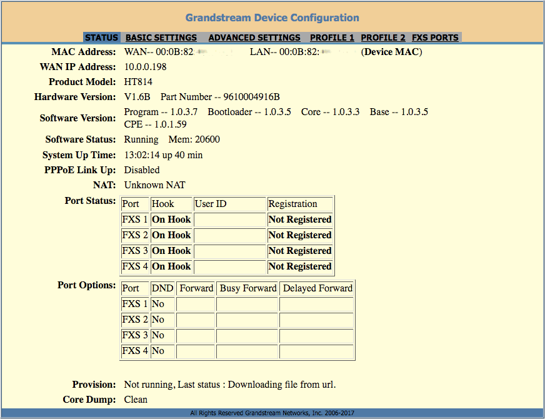Click DND value No for FXS 4
Viewport: 545px width, 419px height.
[162, 351]
